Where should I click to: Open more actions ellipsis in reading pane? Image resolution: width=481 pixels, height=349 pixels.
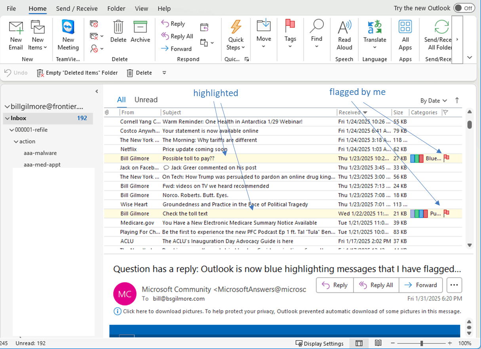tap(454, 285)
